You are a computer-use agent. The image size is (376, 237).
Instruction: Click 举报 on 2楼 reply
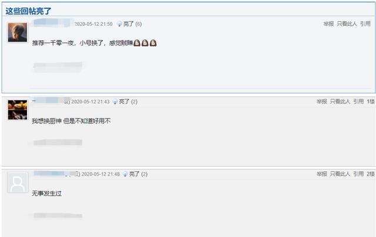[322, 174]
